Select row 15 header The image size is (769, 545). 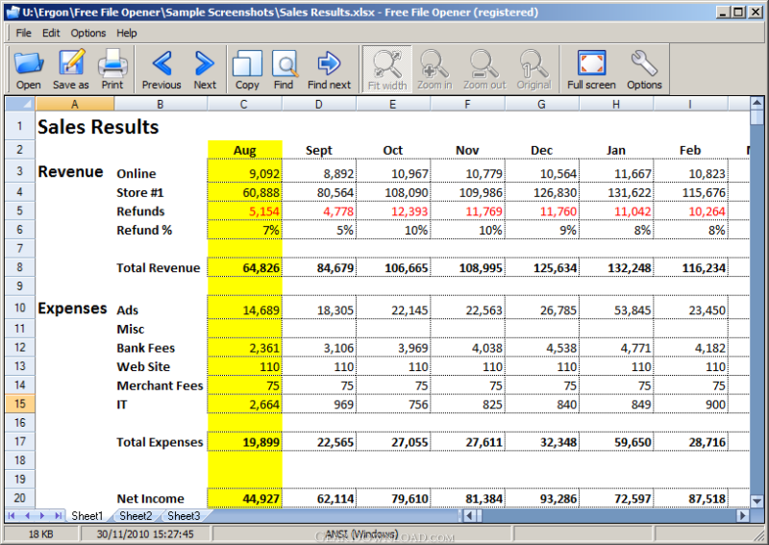pyautogui.click(x=20, y=404)
